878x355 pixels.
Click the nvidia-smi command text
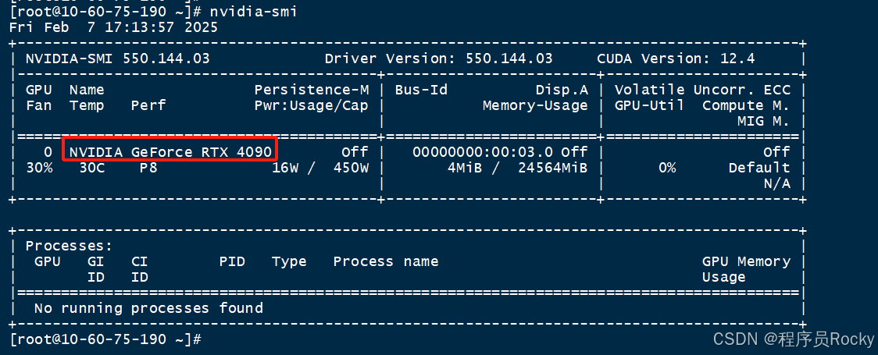[x=253, y=12]
